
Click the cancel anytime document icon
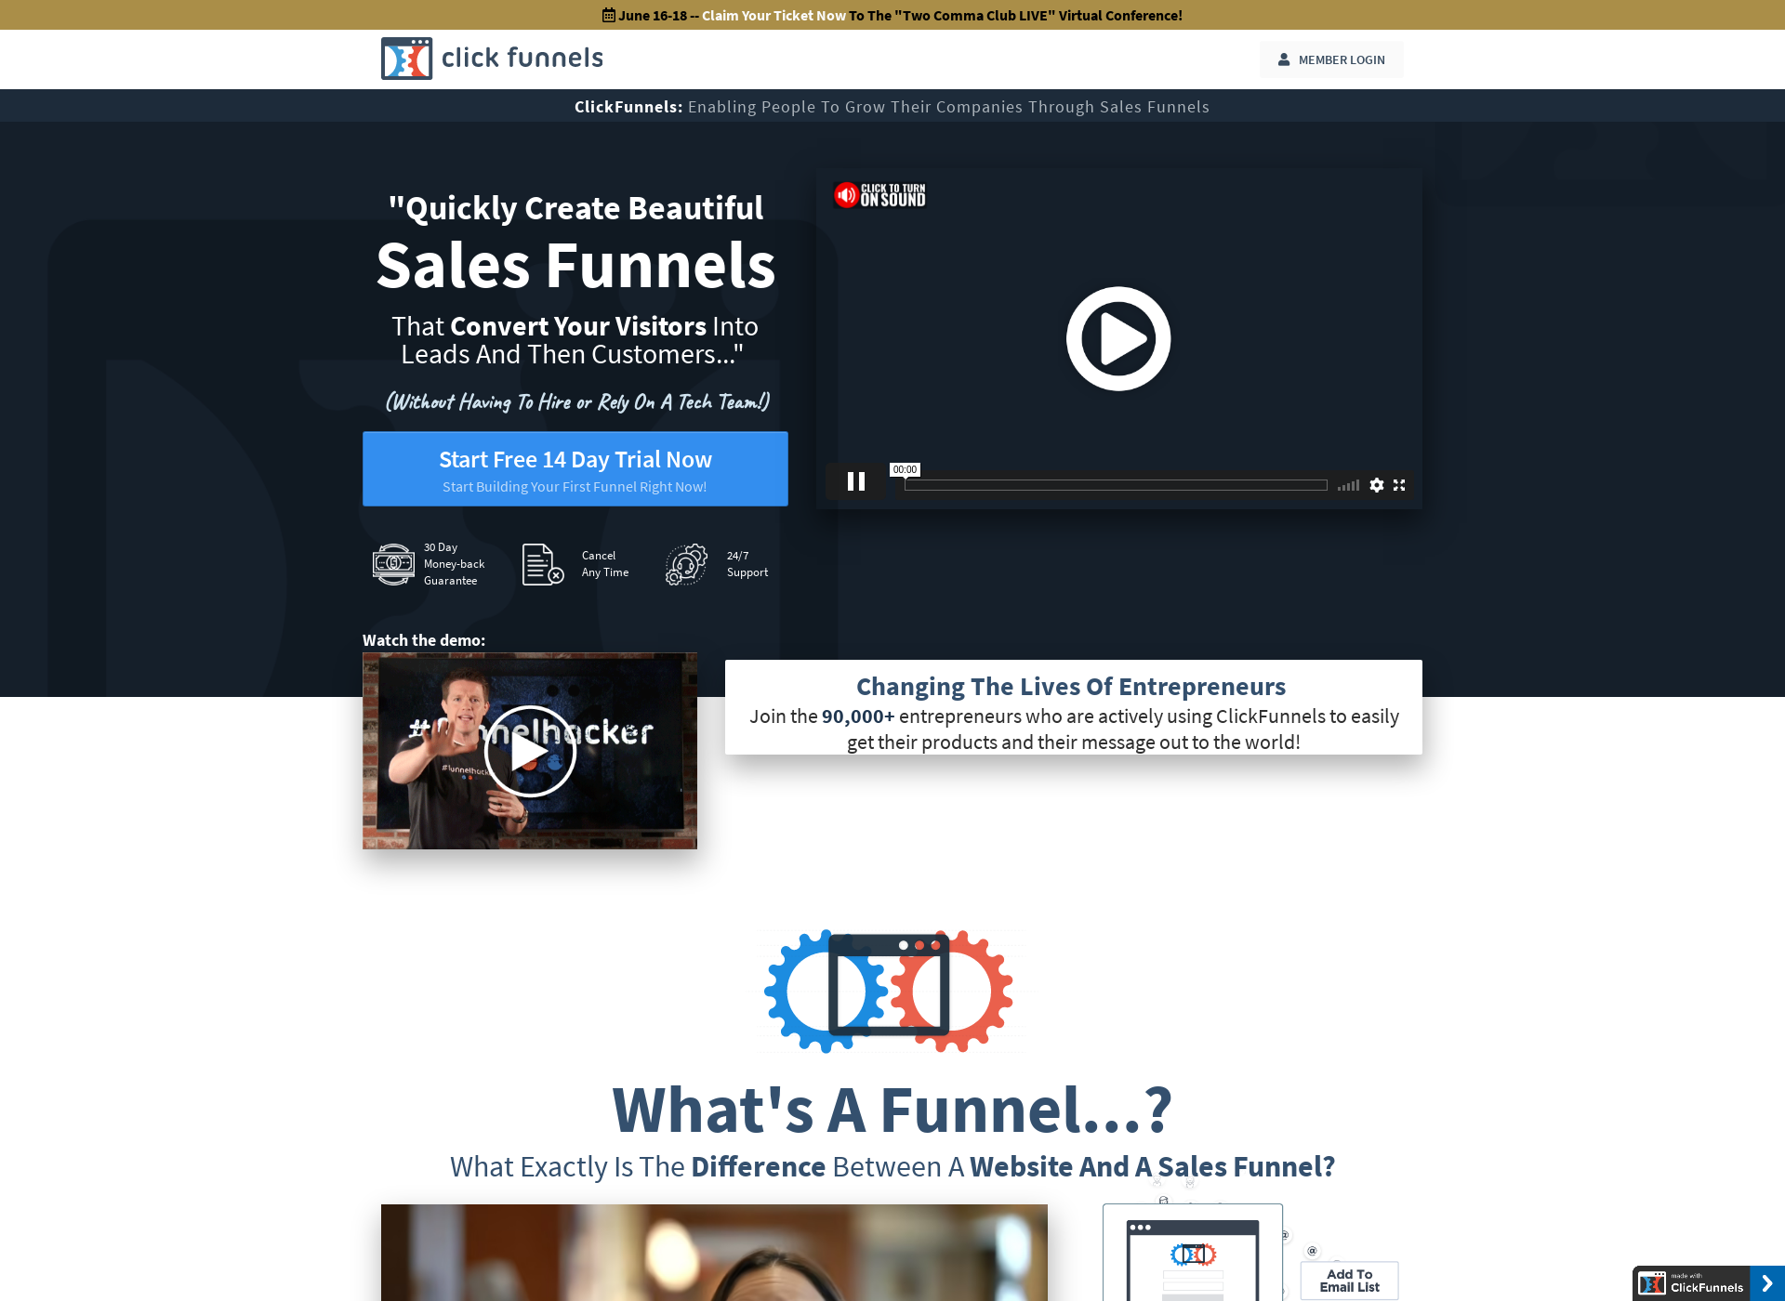pyautogui.click(x=540, y=562)
